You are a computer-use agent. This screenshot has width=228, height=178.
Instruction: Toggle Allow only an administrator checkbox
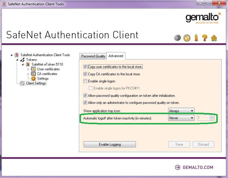click(85, 102)
